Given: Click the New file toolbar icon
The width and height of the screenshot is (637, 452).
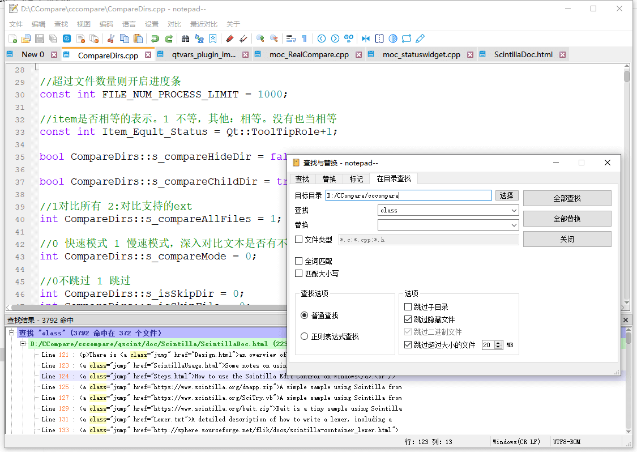Looking at the screenshot, I should (x=12, y=39).
